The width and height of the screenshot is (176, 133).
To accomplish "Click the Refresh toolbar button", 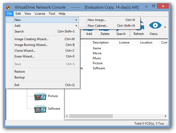I will (x=139, y=28).
